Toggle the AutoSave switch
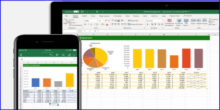220x110 pixels. [76, 12]
